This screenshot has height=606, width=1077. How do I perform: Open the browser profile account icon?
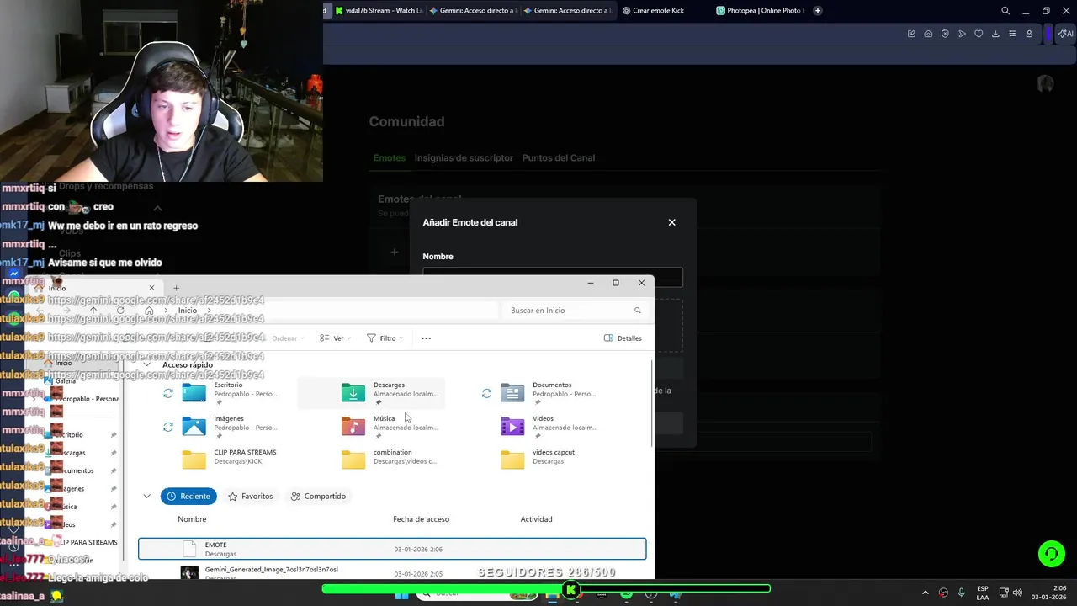point(1029,34)
